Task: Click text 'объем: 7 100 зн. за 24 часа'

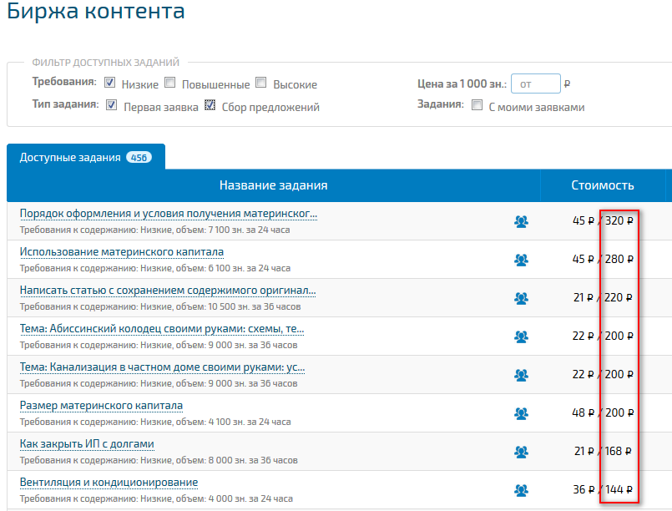Action: click(x=233, y=230)
